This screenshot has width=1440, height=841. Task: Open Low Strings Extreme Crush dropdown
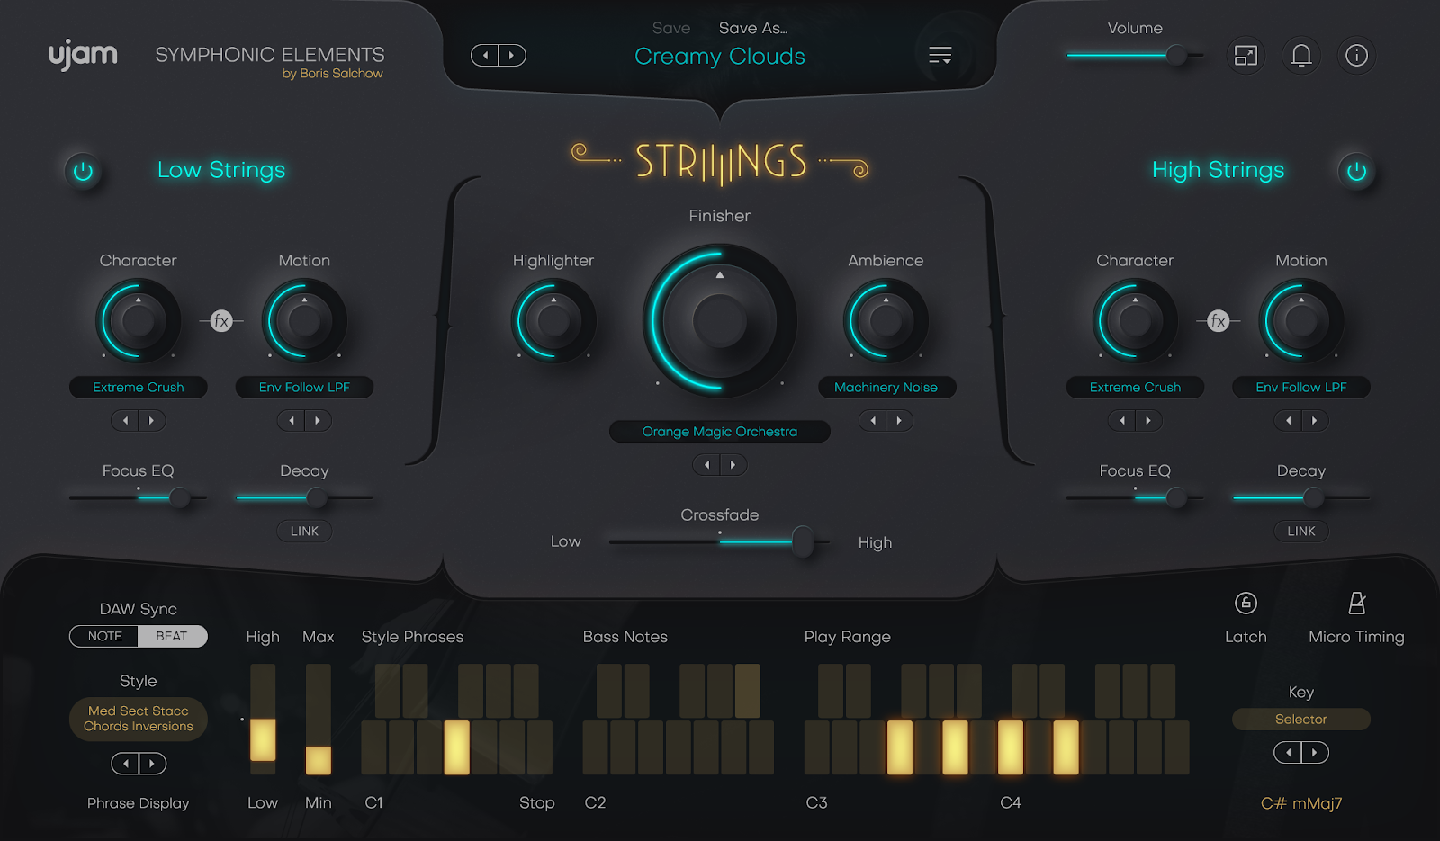(139, 387)
